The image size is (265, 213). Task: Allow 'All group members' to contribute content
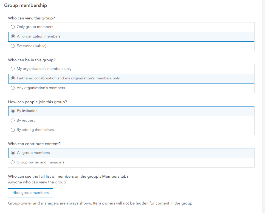tap(13, 153)
